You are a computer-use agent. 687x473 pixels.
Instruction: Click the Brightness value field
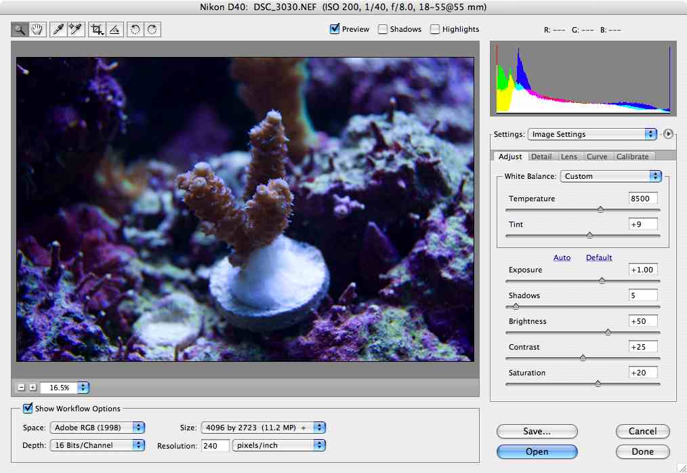coord(643,321)
